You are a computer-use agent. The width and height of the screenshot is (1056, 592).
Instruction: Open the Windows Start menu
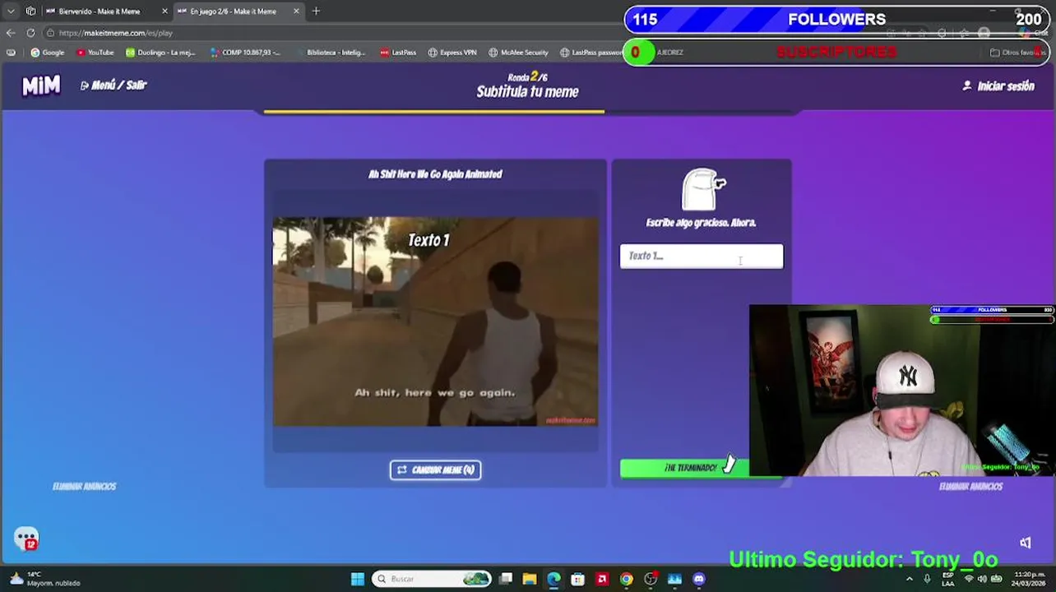click(x=358, y=579)
